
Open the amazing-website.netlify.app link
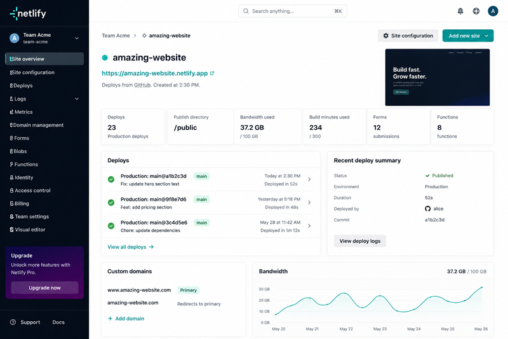(154, 73)
